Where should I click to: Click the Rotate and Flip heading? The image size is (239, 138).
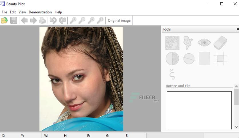[178, 86]
